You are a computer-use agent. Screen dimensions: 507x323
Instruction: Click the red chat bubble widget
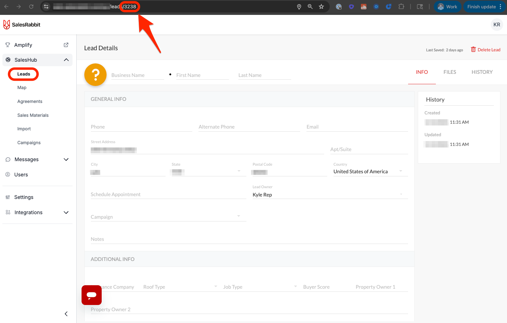[x=92, y=295]
